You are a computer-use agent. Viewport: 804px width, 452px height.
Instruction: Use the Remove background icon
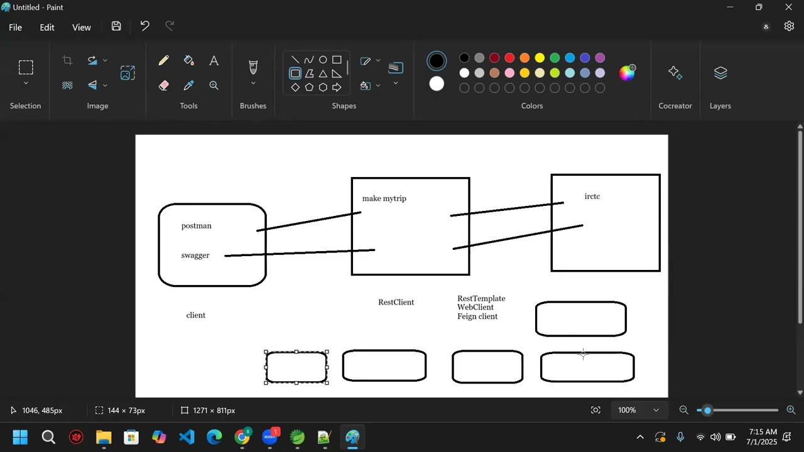pyautogui.click(x=67, y=85)
